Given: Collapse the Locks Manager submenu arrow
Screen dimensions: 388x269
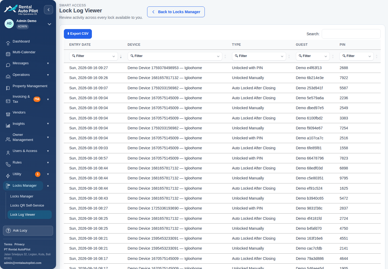Looking at the screenshot, I should tap(48, 186).
